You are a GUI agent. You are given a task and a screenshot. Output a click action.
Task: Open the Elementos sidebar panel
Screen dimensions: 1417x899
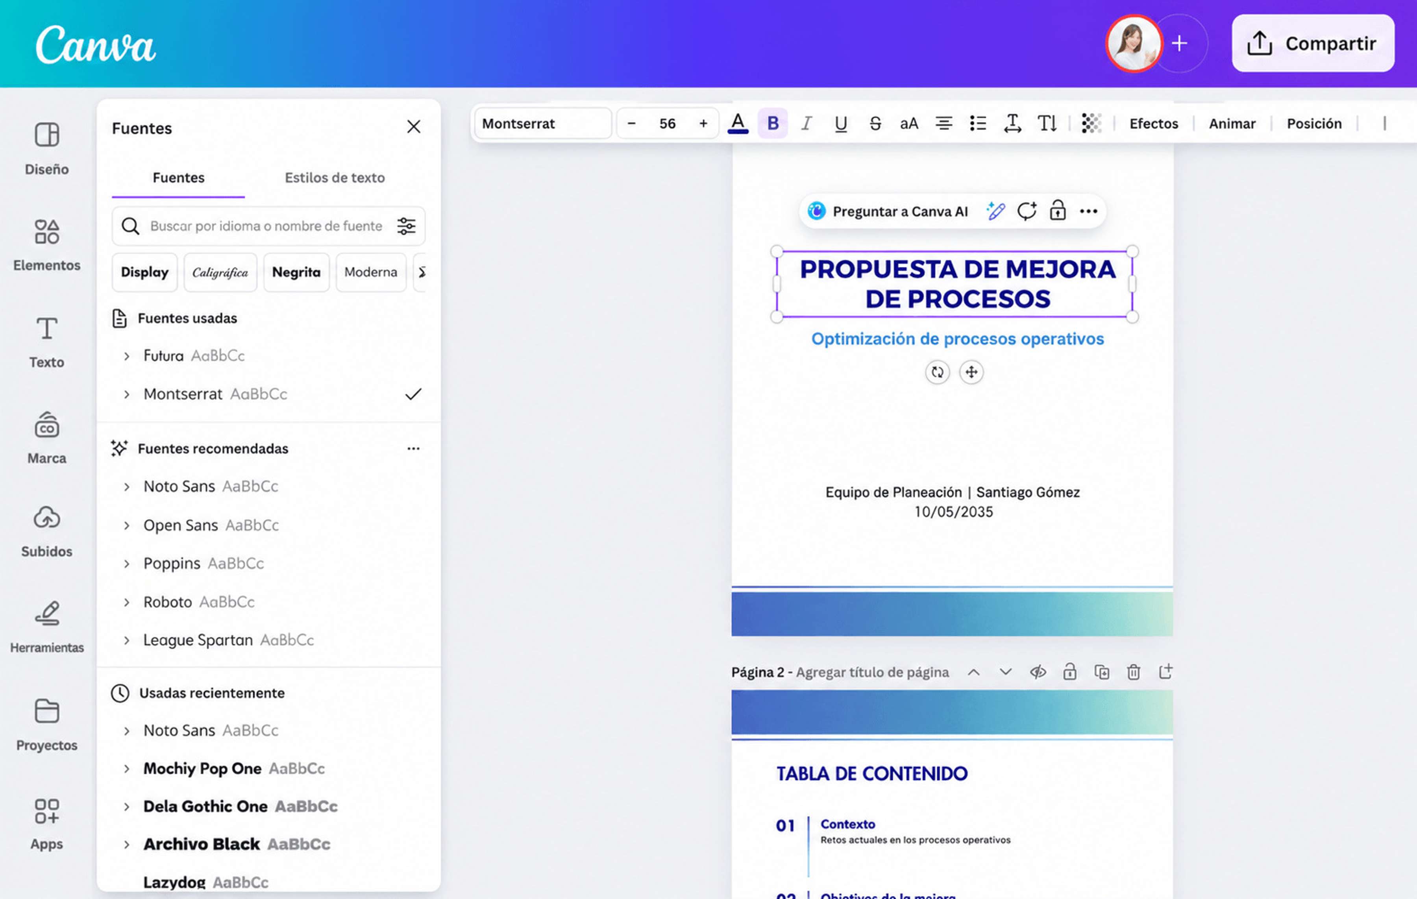coord(46,245)
